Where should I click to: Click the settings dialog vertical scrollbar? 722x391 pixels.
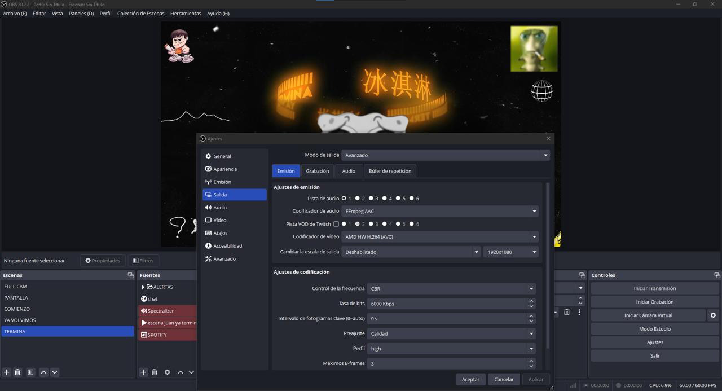(x=547, y=265)
